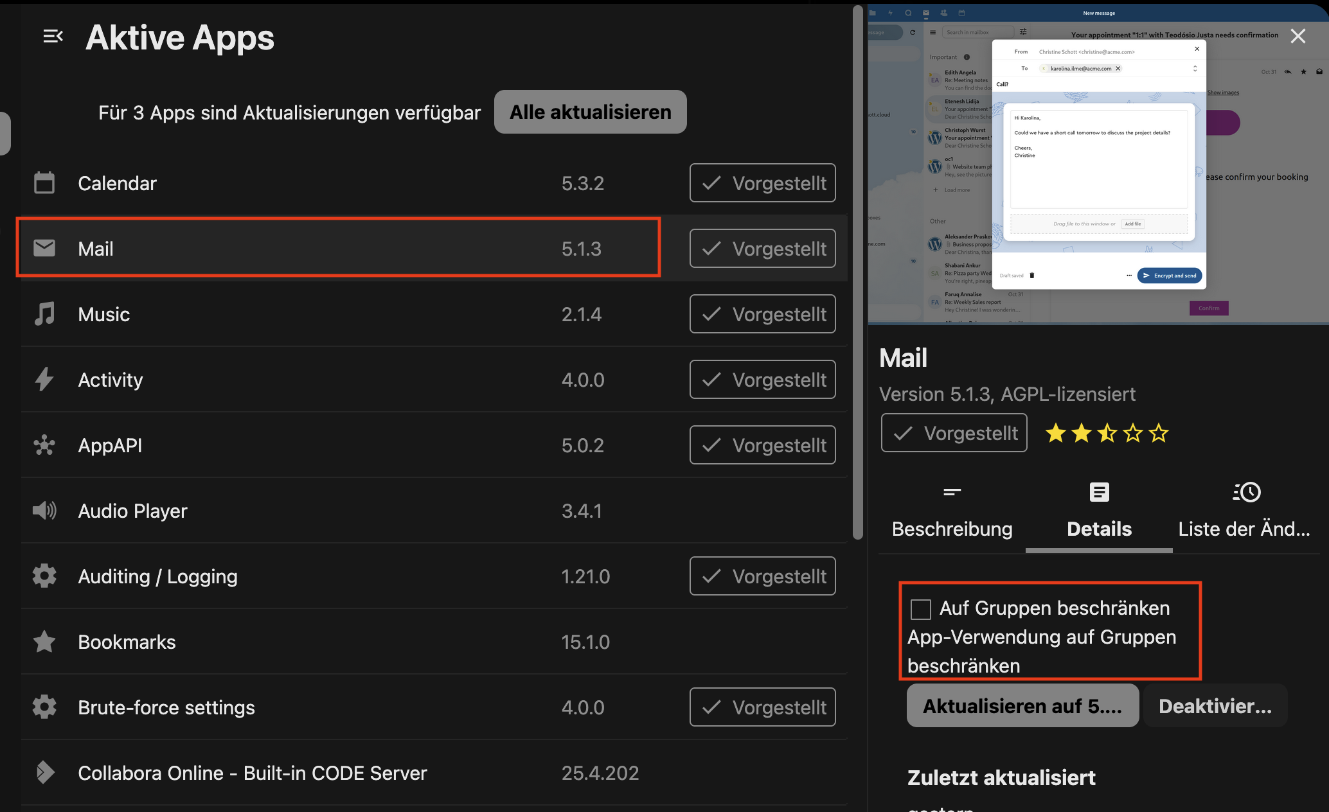The height and width of the screenshot is (812, 1329).
Task: Click the Aktive Apps heading
Action: [180, 37]
